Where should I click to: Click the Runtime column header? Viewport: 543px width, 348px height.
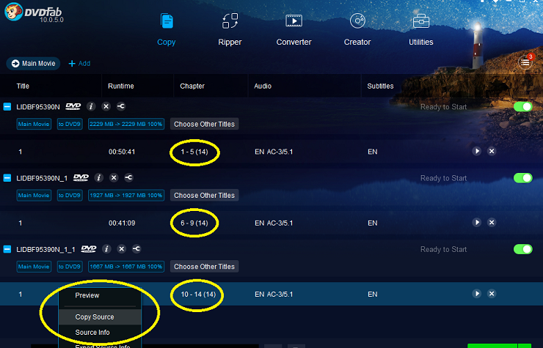tap(121, 86)
